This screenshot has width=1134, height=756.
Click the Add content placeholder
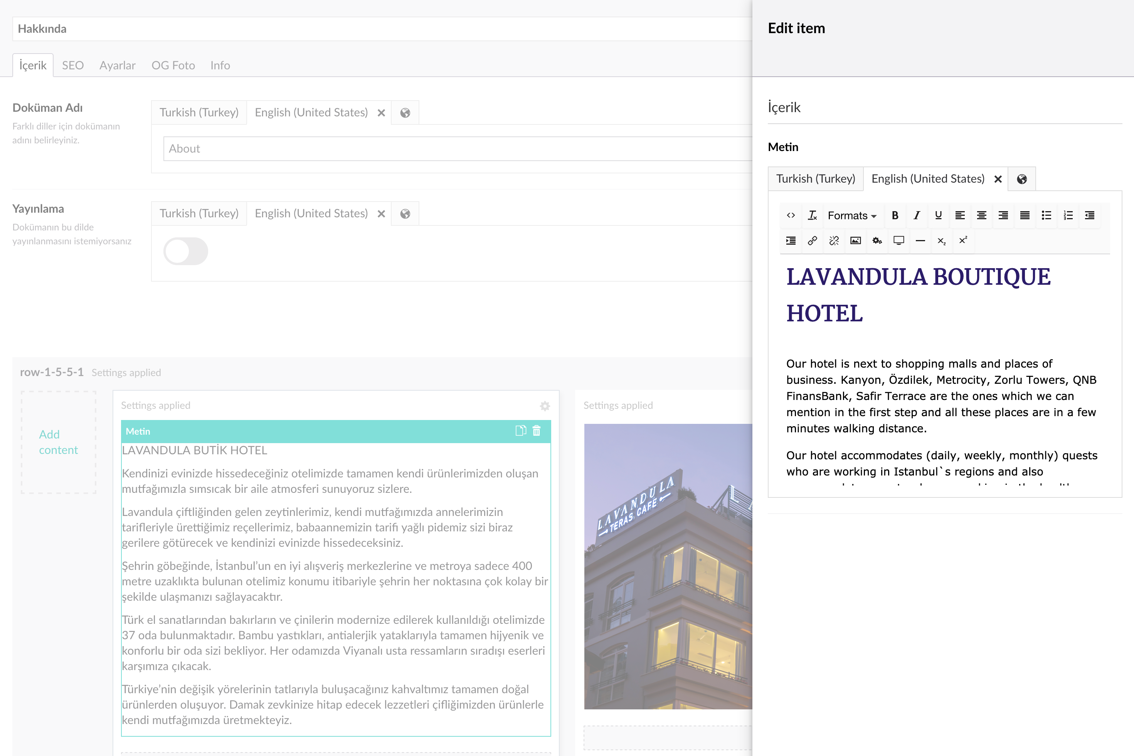pyautogui.click(x=58, y=442)
